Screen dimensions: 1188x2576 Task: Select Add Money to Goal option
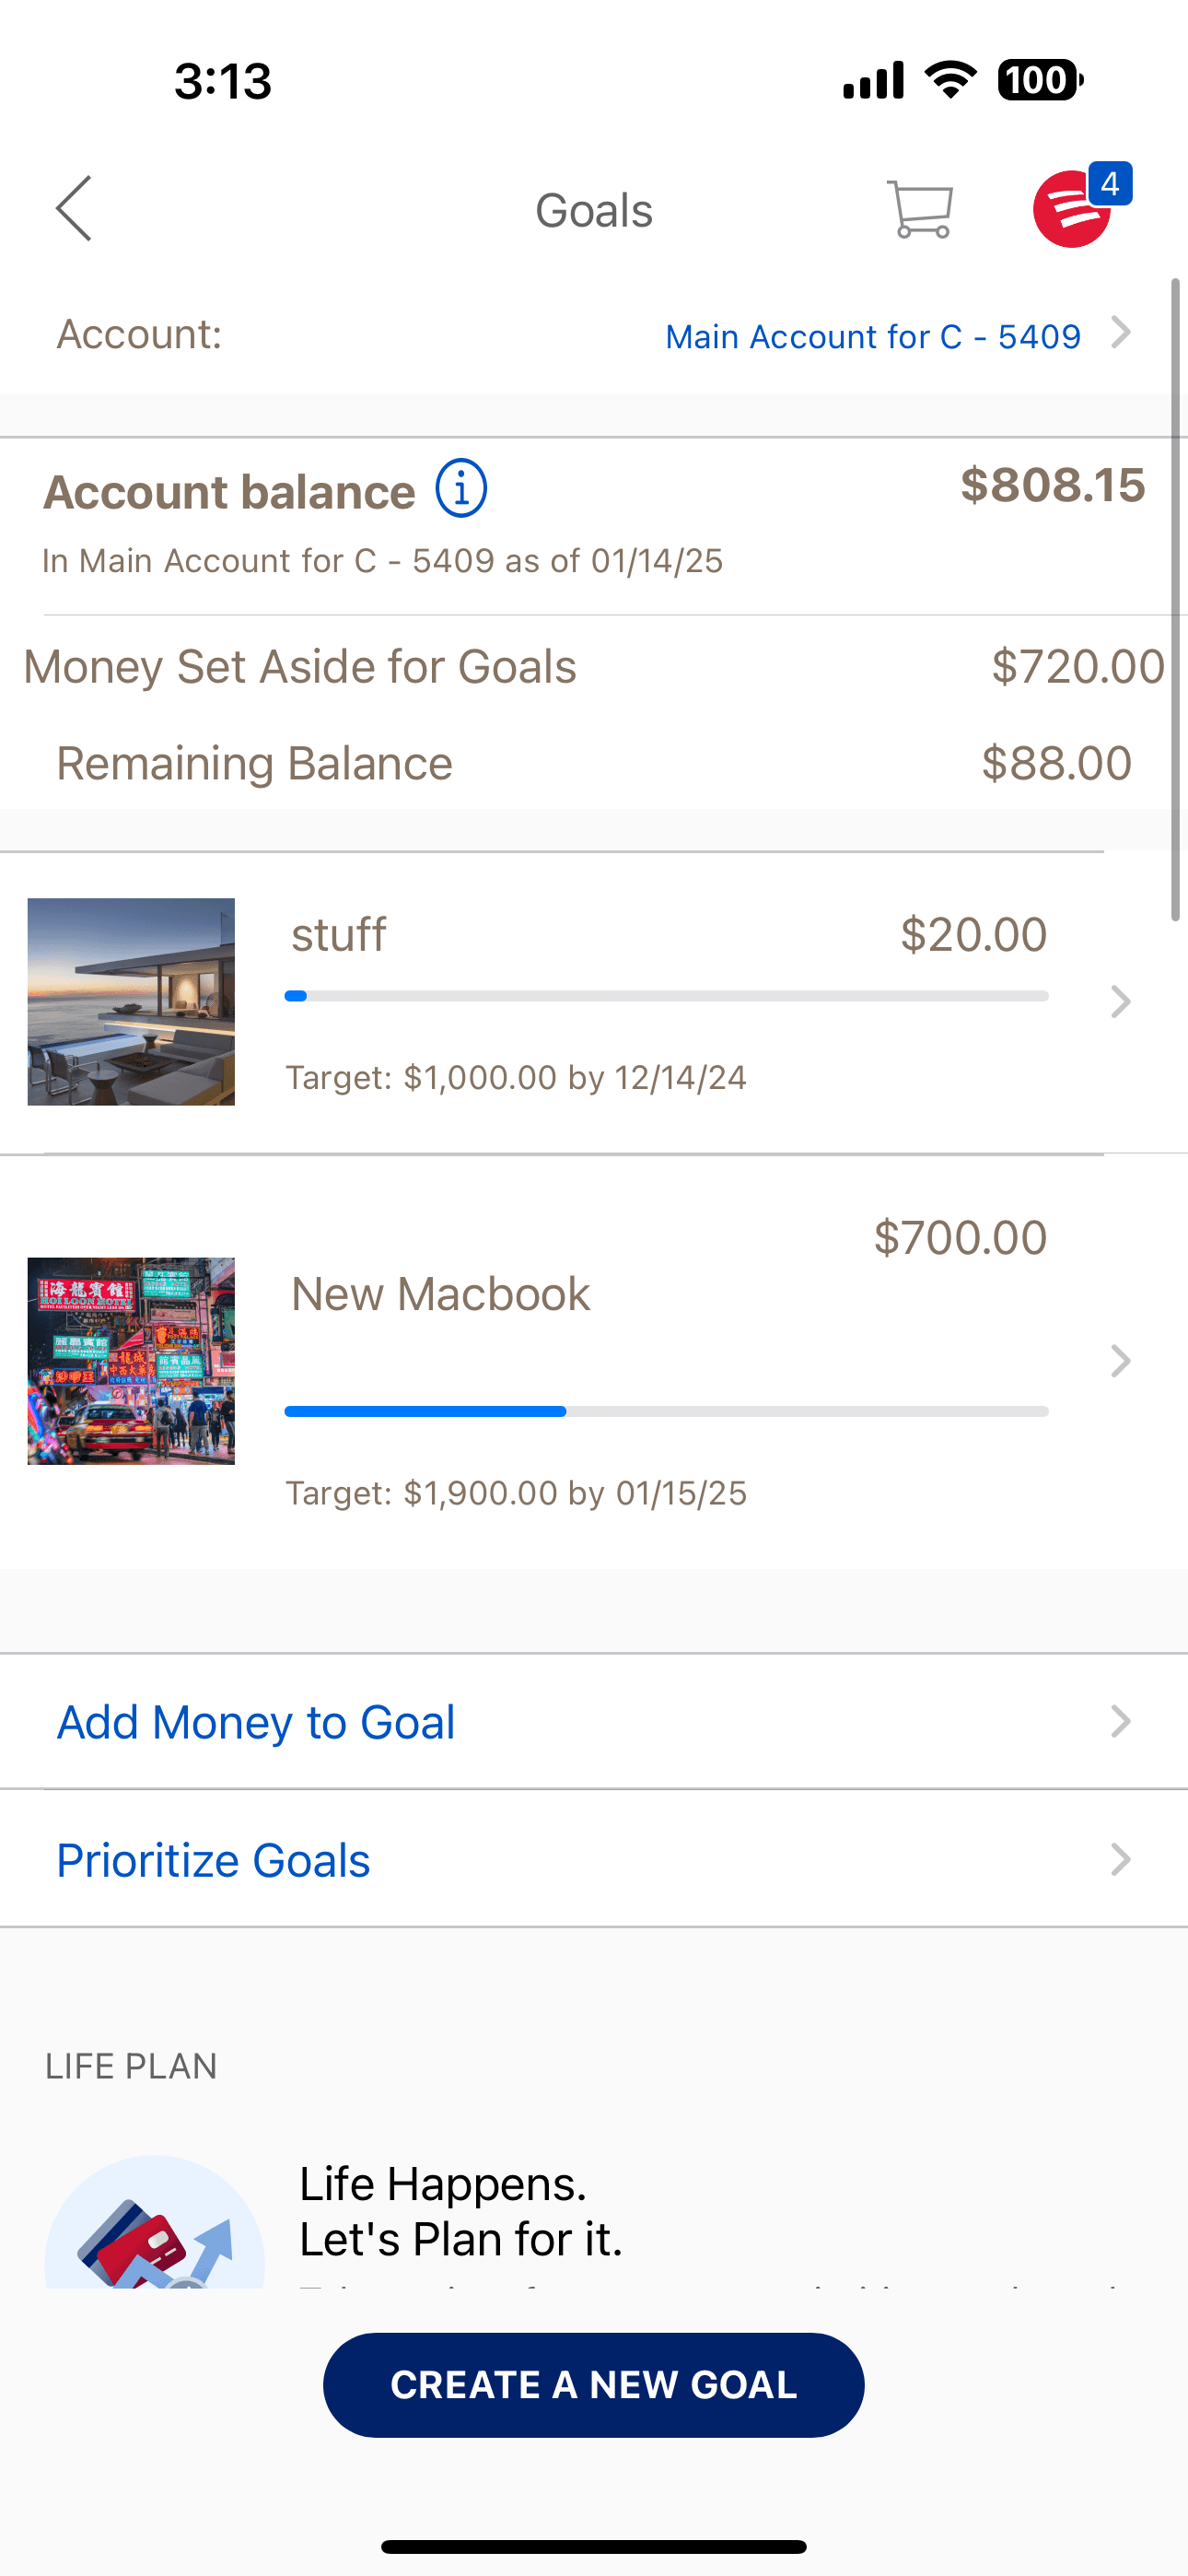(x=594, y=1721)
